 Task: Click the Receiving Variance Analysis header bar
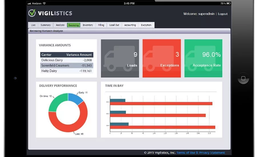point(129,31)
